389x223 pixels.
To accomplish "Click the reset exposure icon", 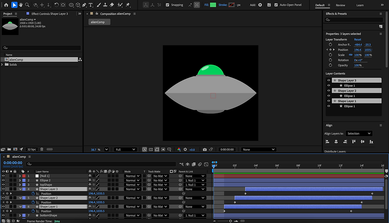I will tap(185, 149).
